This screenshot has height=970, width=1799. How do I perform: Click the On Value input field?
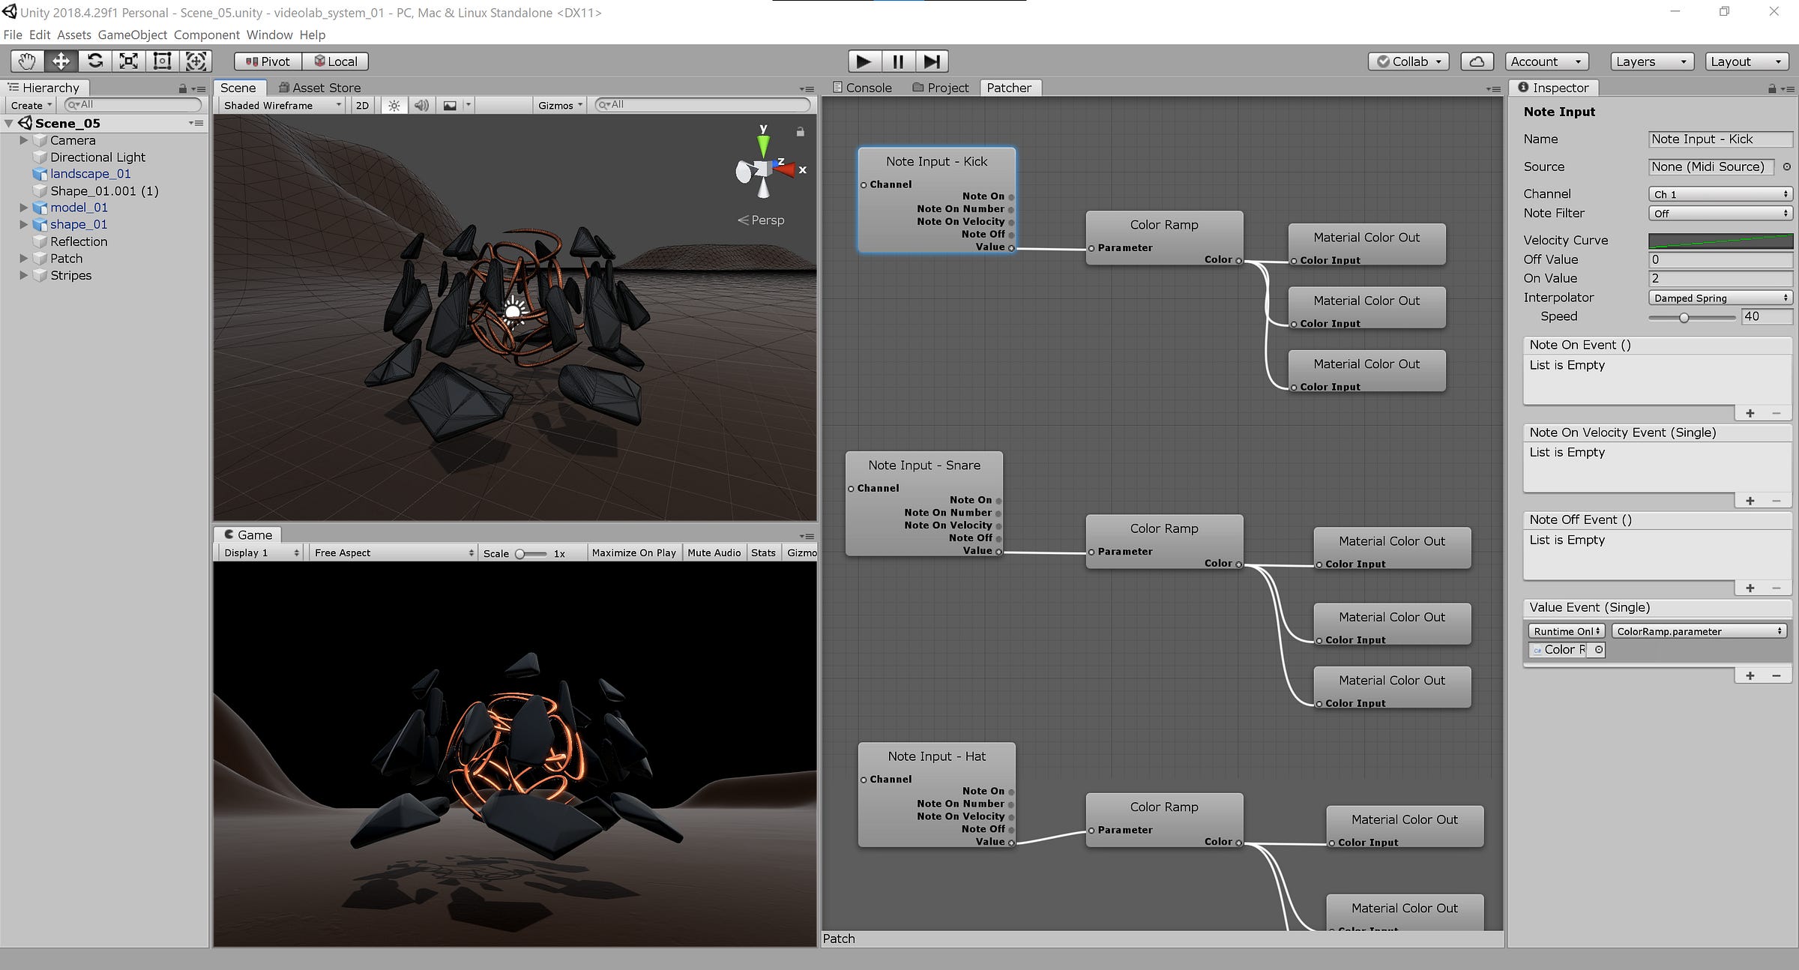1720,278
